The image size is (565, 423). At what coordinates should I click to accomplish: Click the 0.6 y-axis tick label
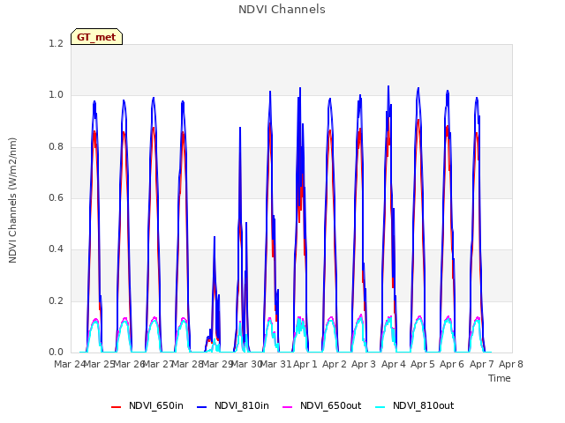pyautogui.click(x=56, y=197)
